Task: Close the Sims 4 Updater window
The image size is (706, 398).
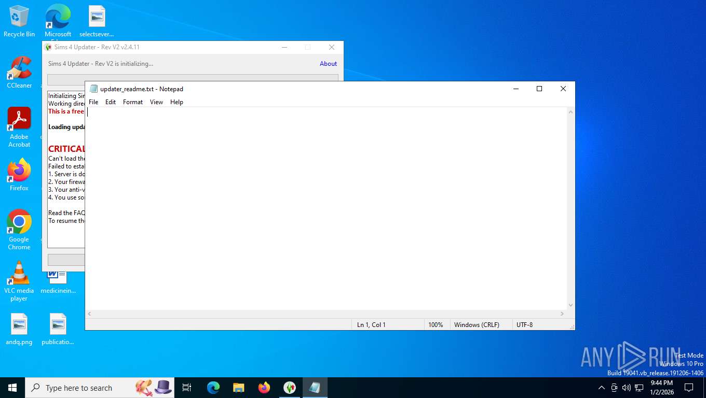Action: coord(332,47)
